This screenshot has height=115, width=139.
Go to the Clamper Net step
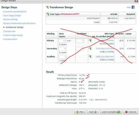click(x=9, y=31)
